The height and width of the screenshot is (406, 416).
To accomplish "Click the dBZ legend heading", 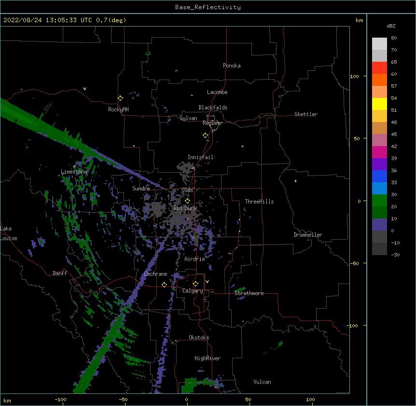I will click(391, 26).
